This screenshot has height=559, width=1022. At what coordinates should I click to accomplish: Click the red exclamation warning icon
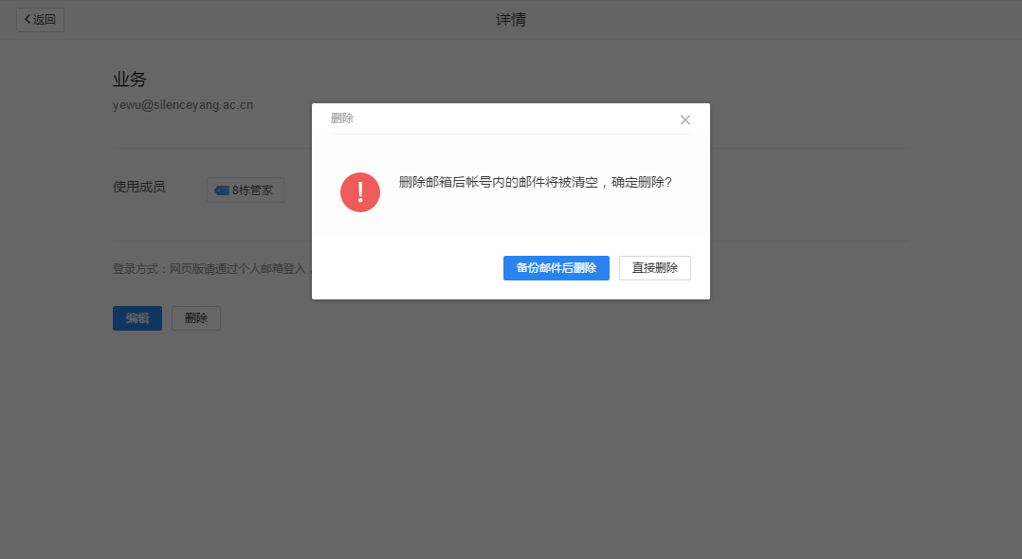tap(360, 192)
